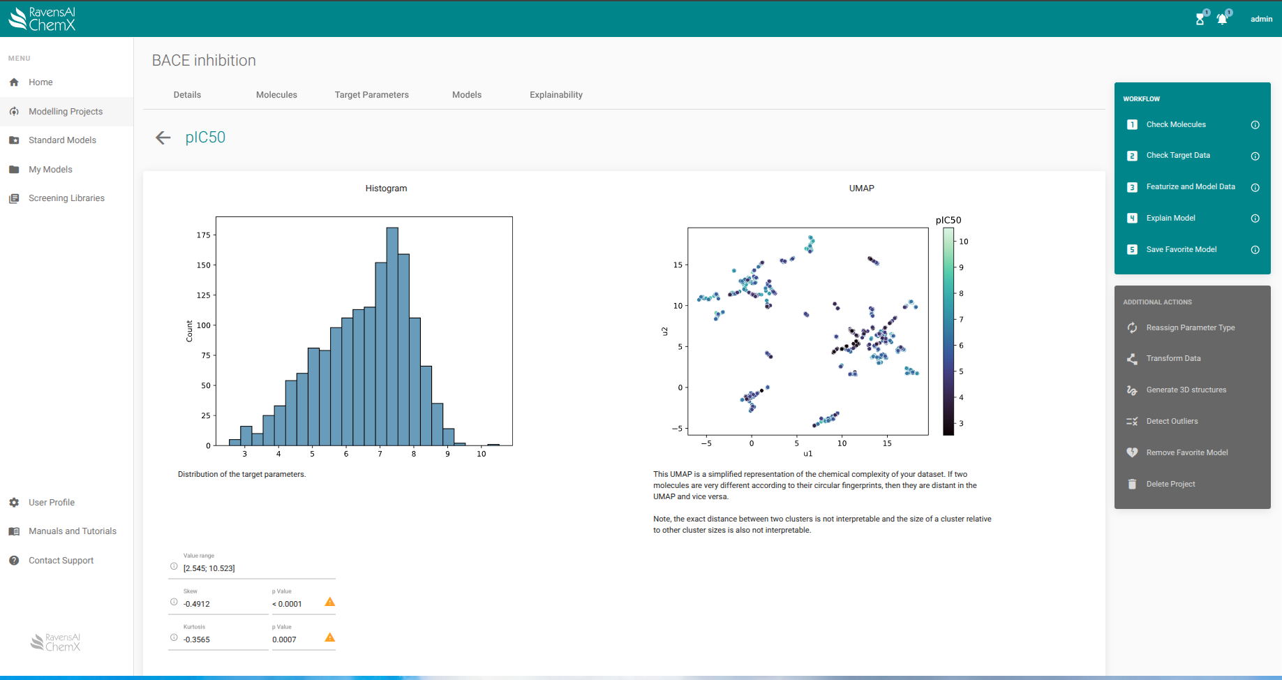
Task: Open notifications bell icon in header
Action: pyautogui.click(x=1222, y=19)
